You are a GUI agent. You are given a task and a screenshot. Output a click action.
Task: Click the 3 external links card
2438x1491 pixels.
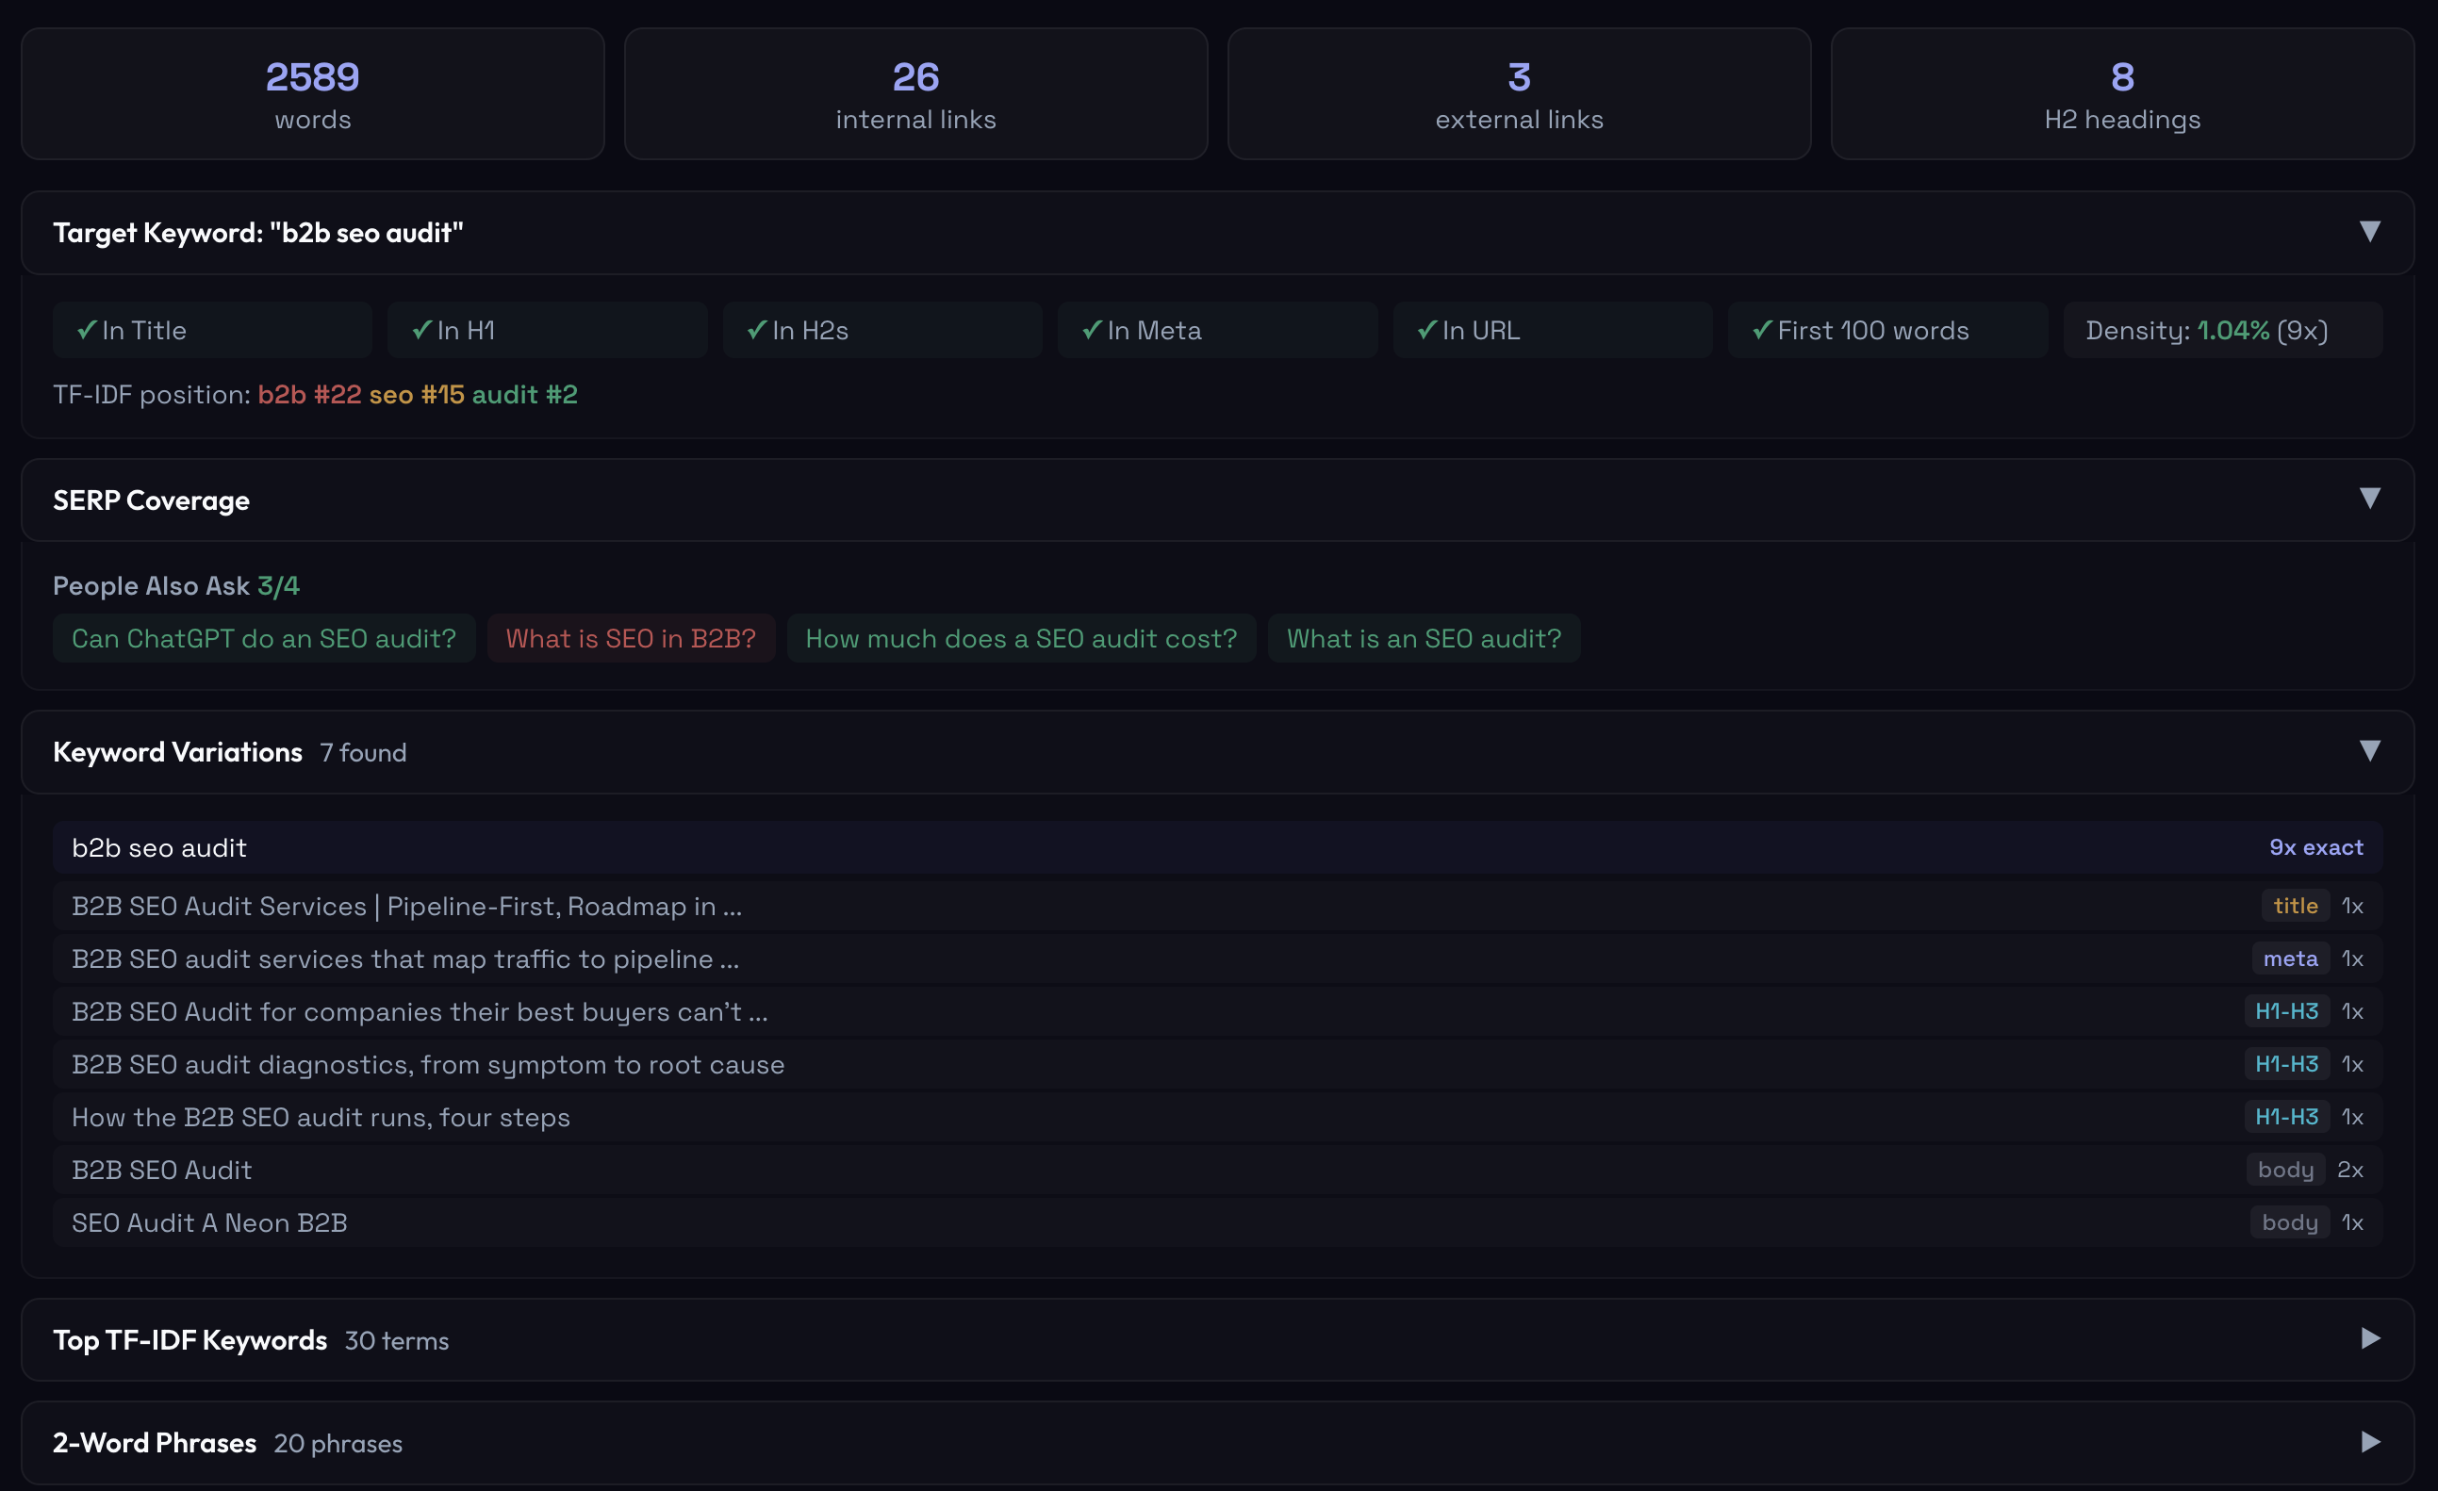point(1519,94)
